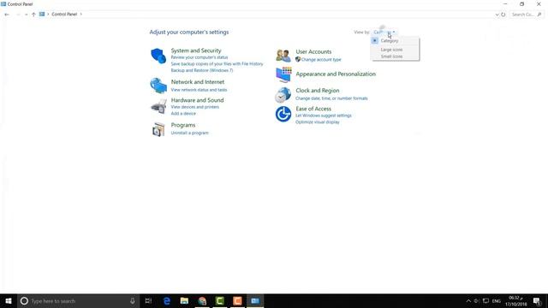The width and height of the screenshot is (548, 308).
Task: Open the Appearance and Personalization monitor icon
Action: click(x=283, y=74)
